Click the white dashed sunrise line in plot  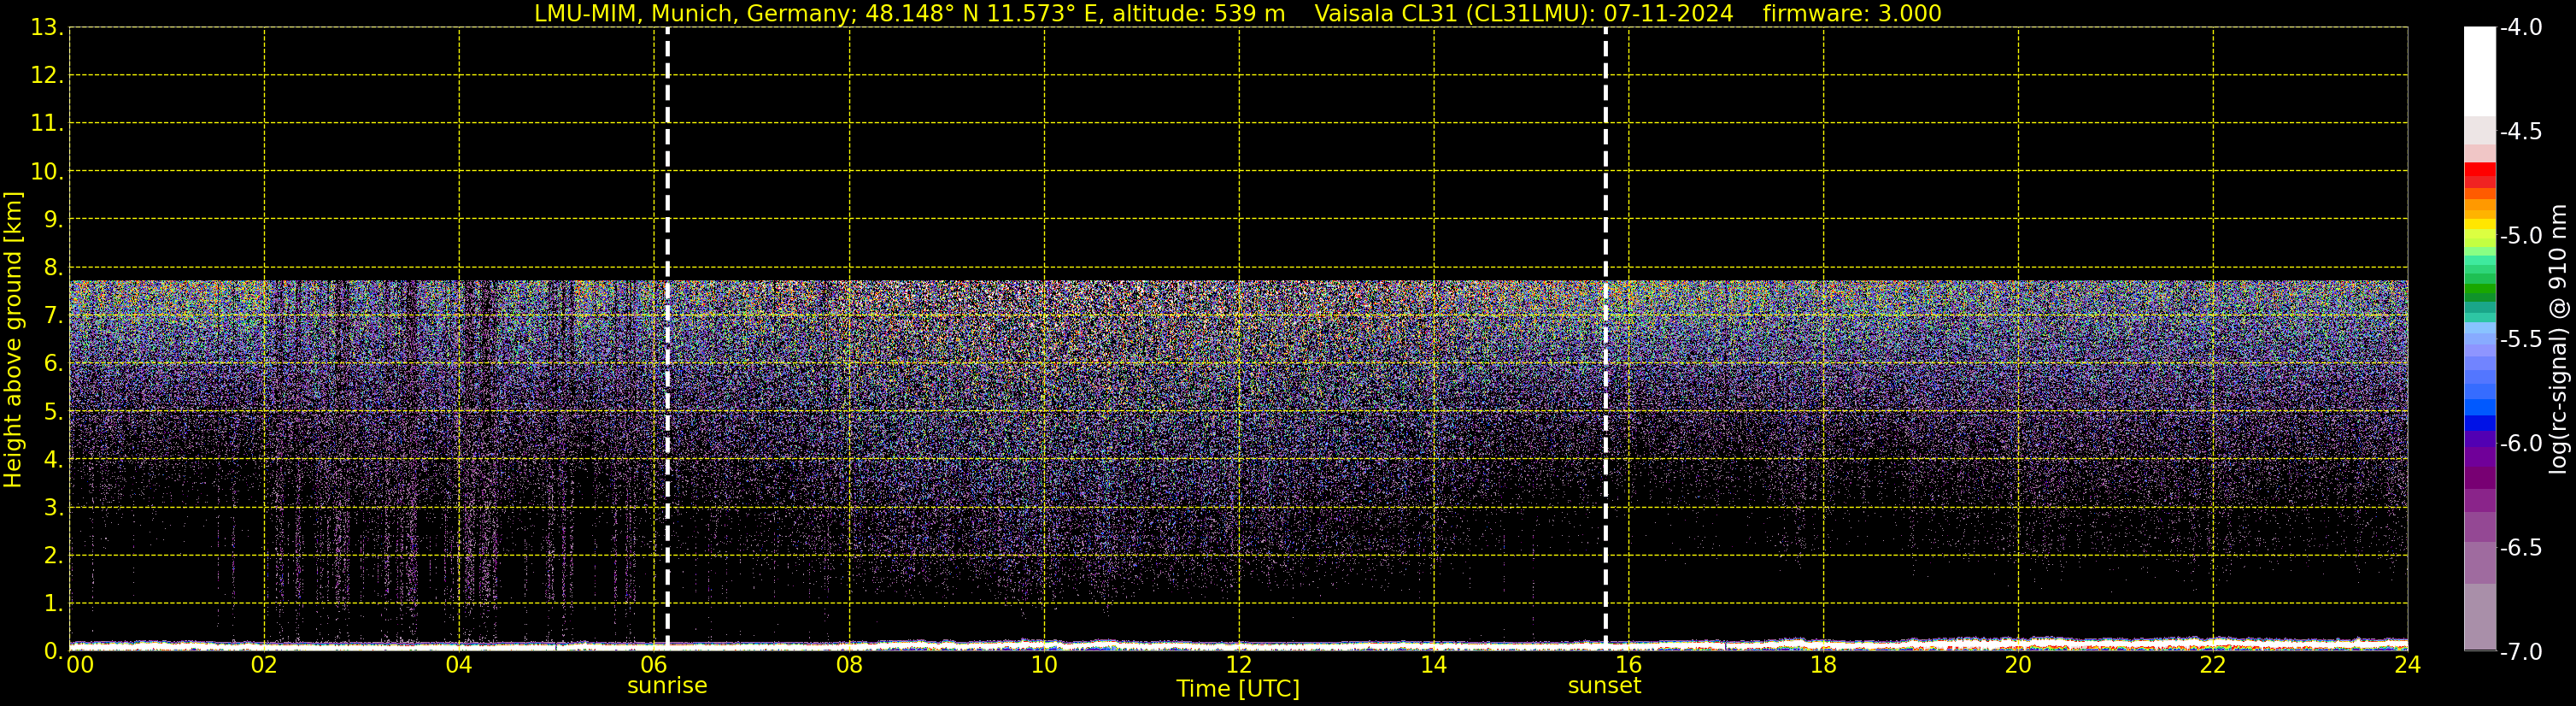coord(667,338)
